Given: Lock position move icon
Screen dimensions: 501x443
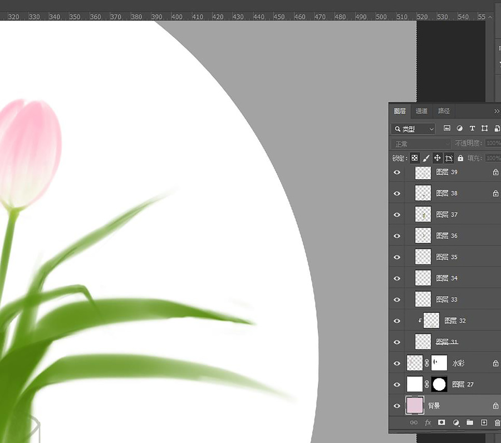Looking at the screenshot, I should tap(437, 158).
